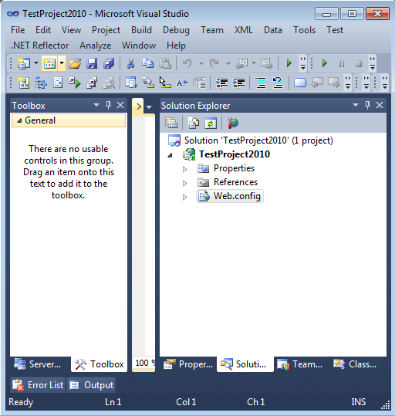395x416 pixels.
Task: Open the Output pane
Action: 91,385
